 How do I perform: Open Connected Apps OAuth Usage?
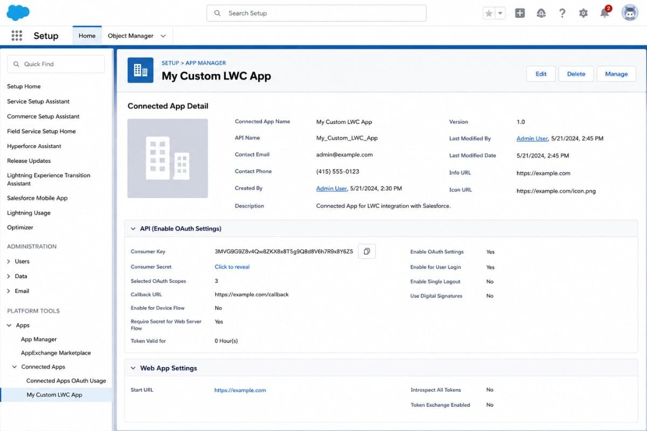pyautogui.click(x=66, y=380)
